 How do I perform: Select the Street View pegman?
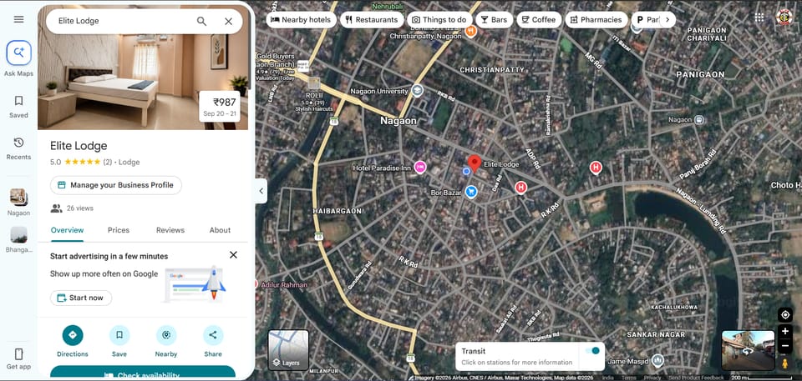pos(785,363)
